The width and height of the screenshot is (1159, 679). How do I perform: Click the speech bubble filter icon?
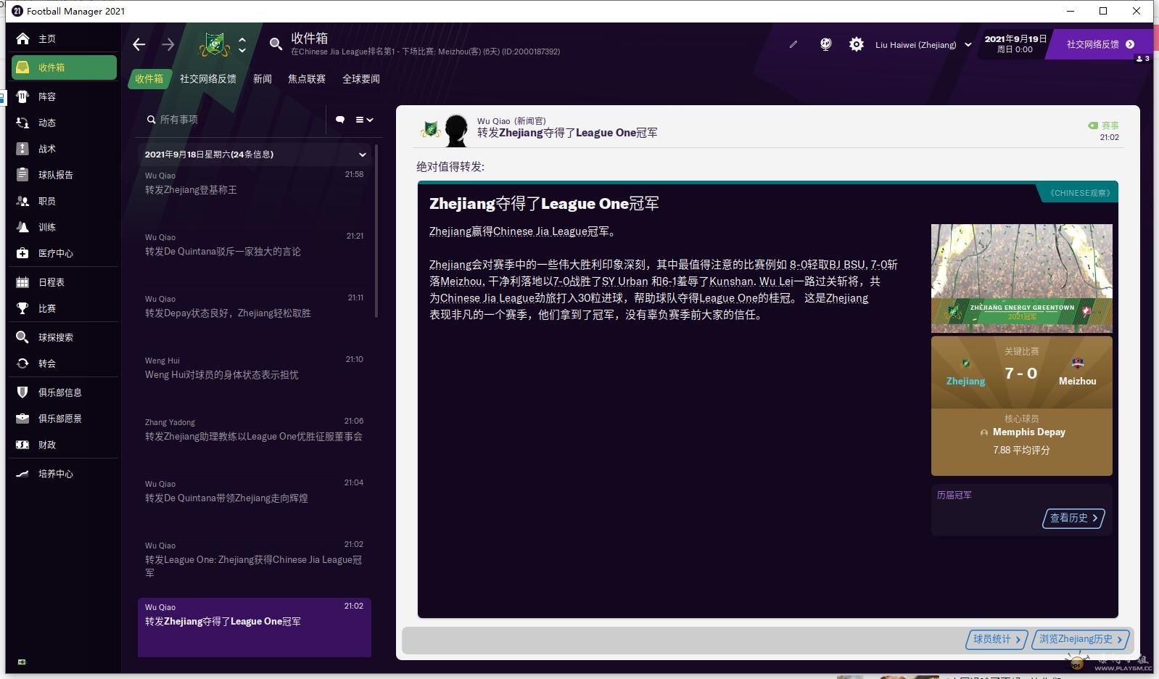[x=340, y=120]
